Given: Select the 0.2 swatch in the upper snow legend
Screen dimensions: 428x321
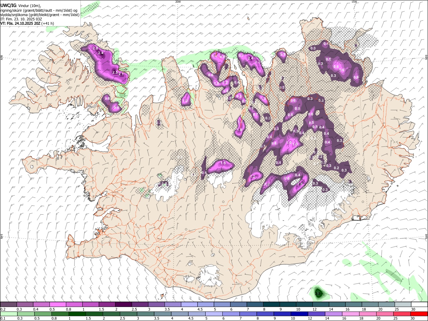Looking at the screenshot, I should [8, 305].
